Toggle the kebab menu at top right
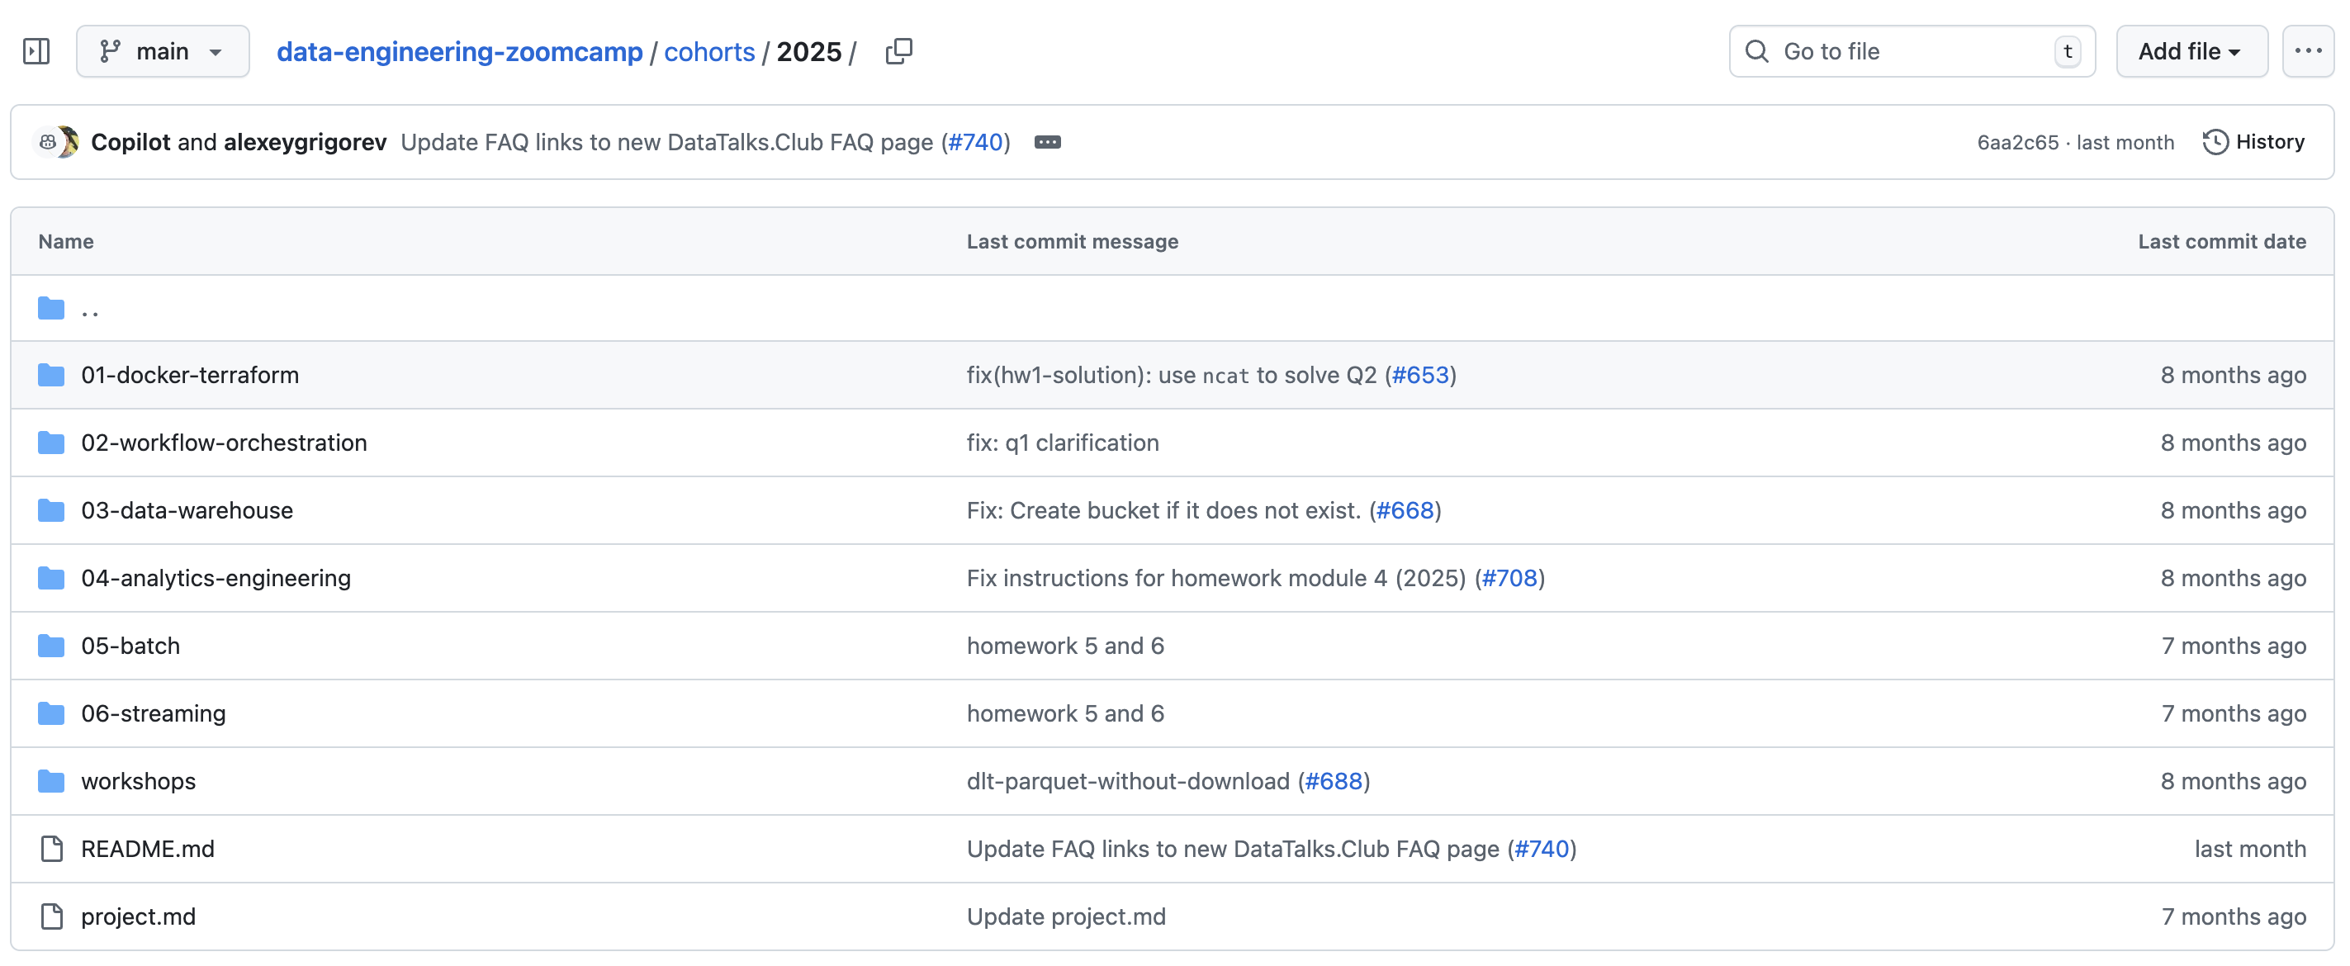2350x966 pixels. (x=2308, y=51)
